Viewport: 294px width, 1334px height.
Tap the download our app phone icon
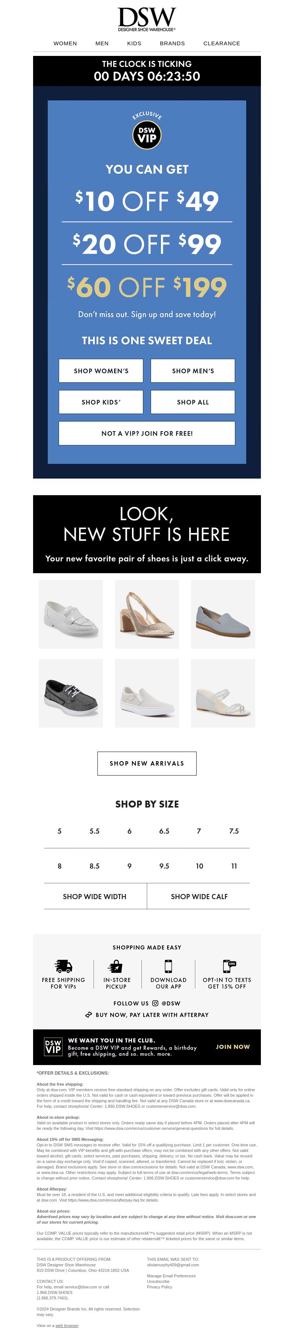point(168,966)
